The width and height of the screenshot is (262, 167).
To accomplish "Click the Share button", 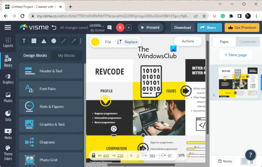I will click(x=210, y=27).
